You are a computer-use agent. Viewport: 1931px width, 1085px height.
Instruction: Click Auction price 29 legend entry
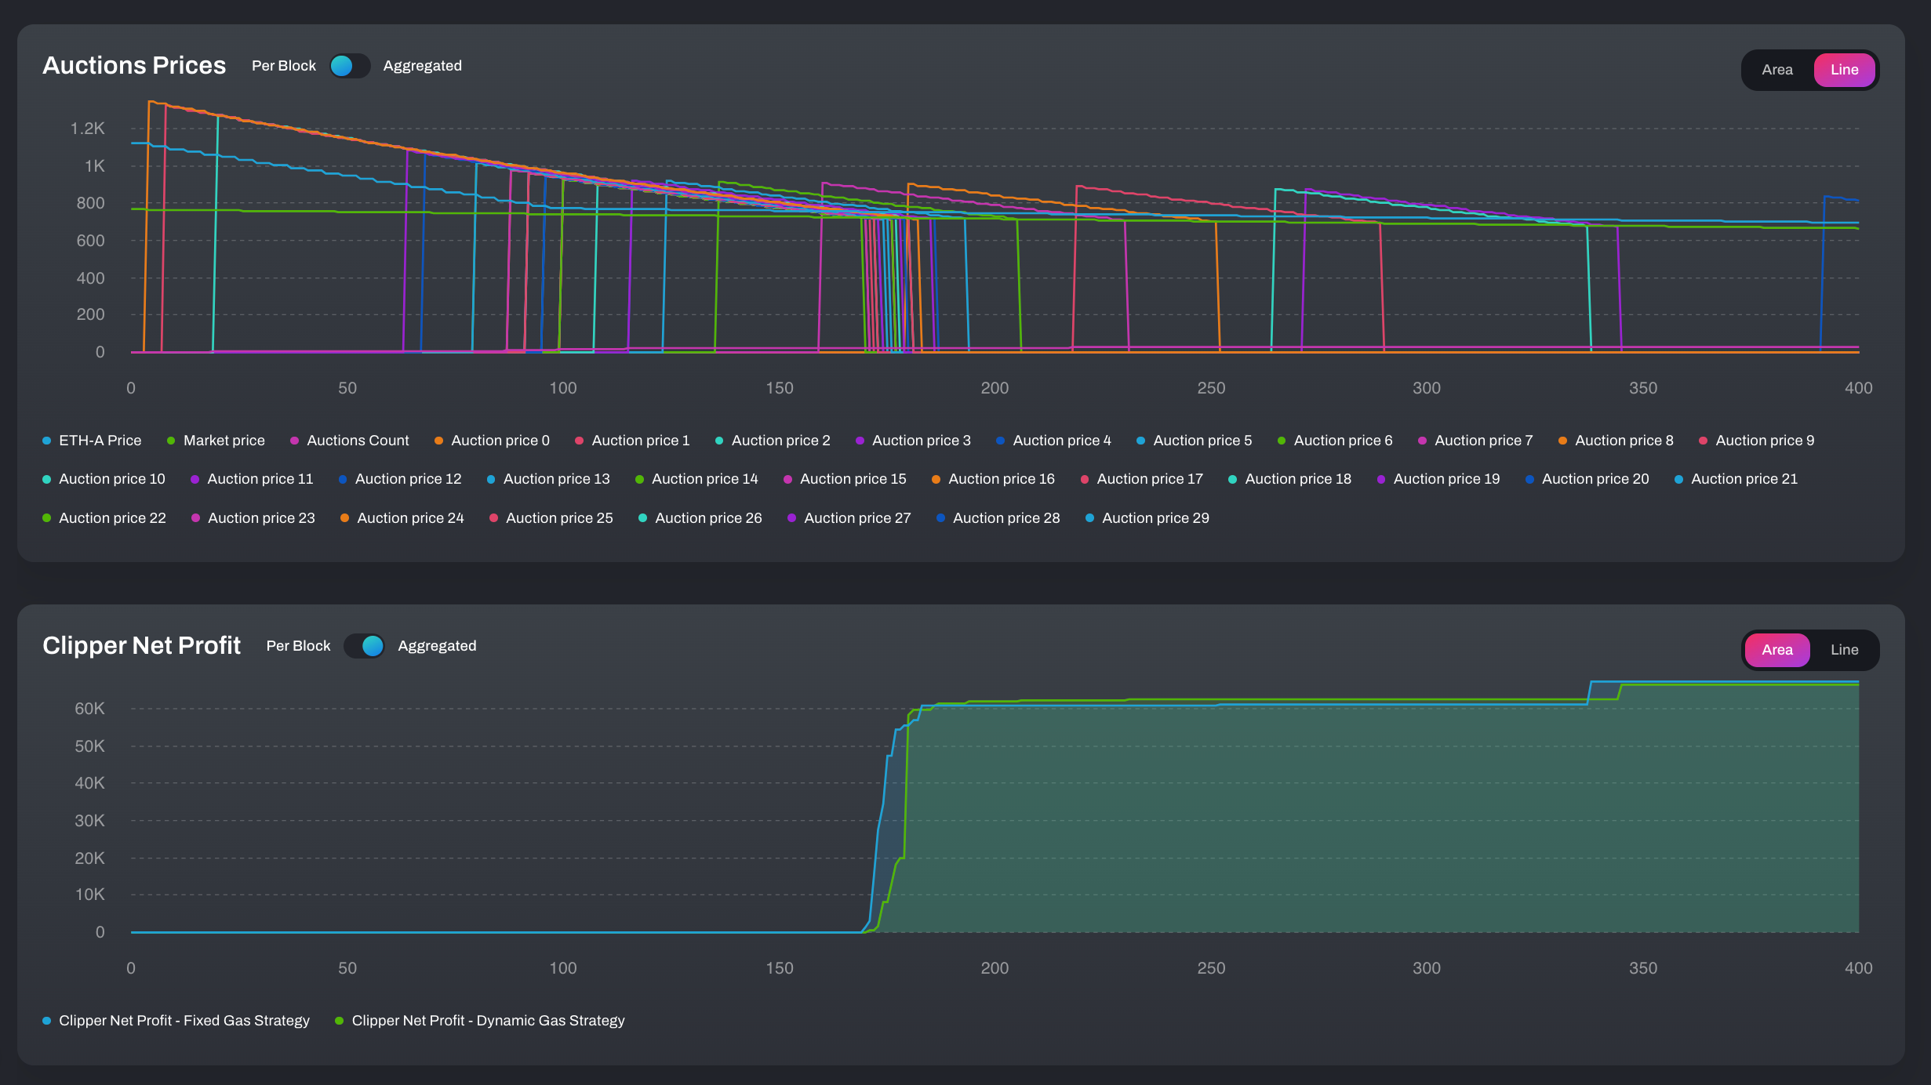coord(1155,518)
